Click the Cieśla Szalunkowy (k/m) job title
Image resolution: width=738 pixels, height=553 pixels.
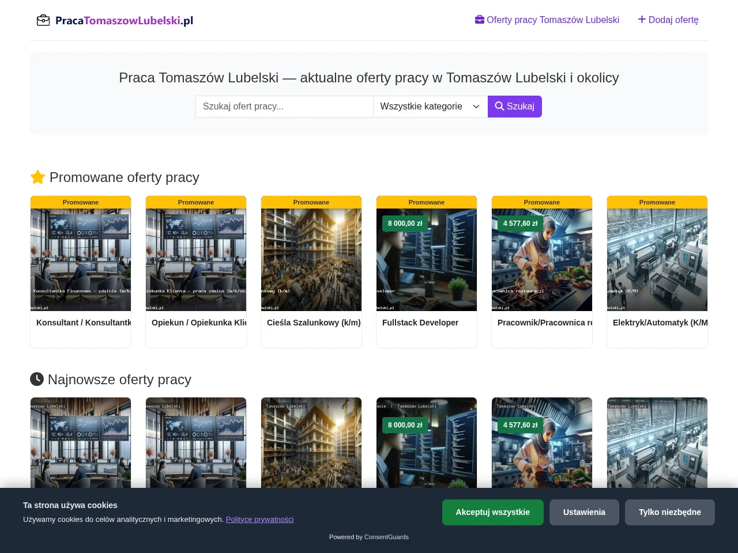(314, 323)
